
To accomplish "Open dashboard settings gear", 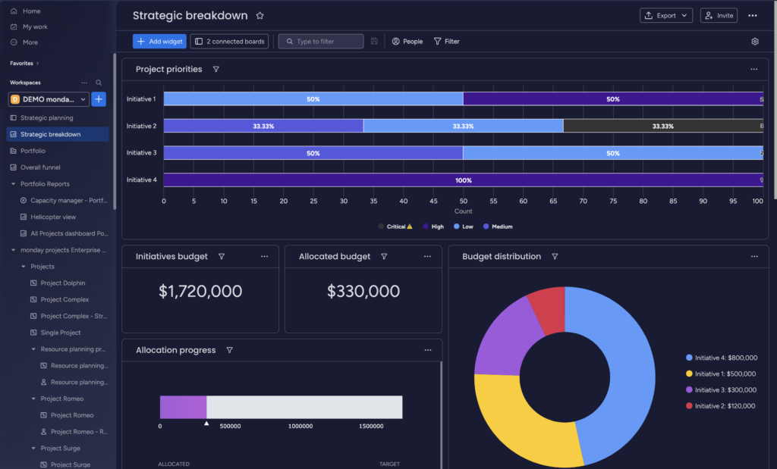I will click(753, 42).
